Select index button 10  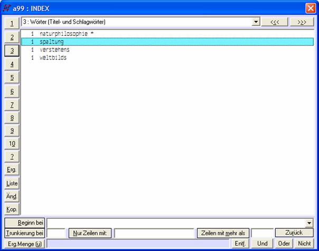tap(12, 143)
